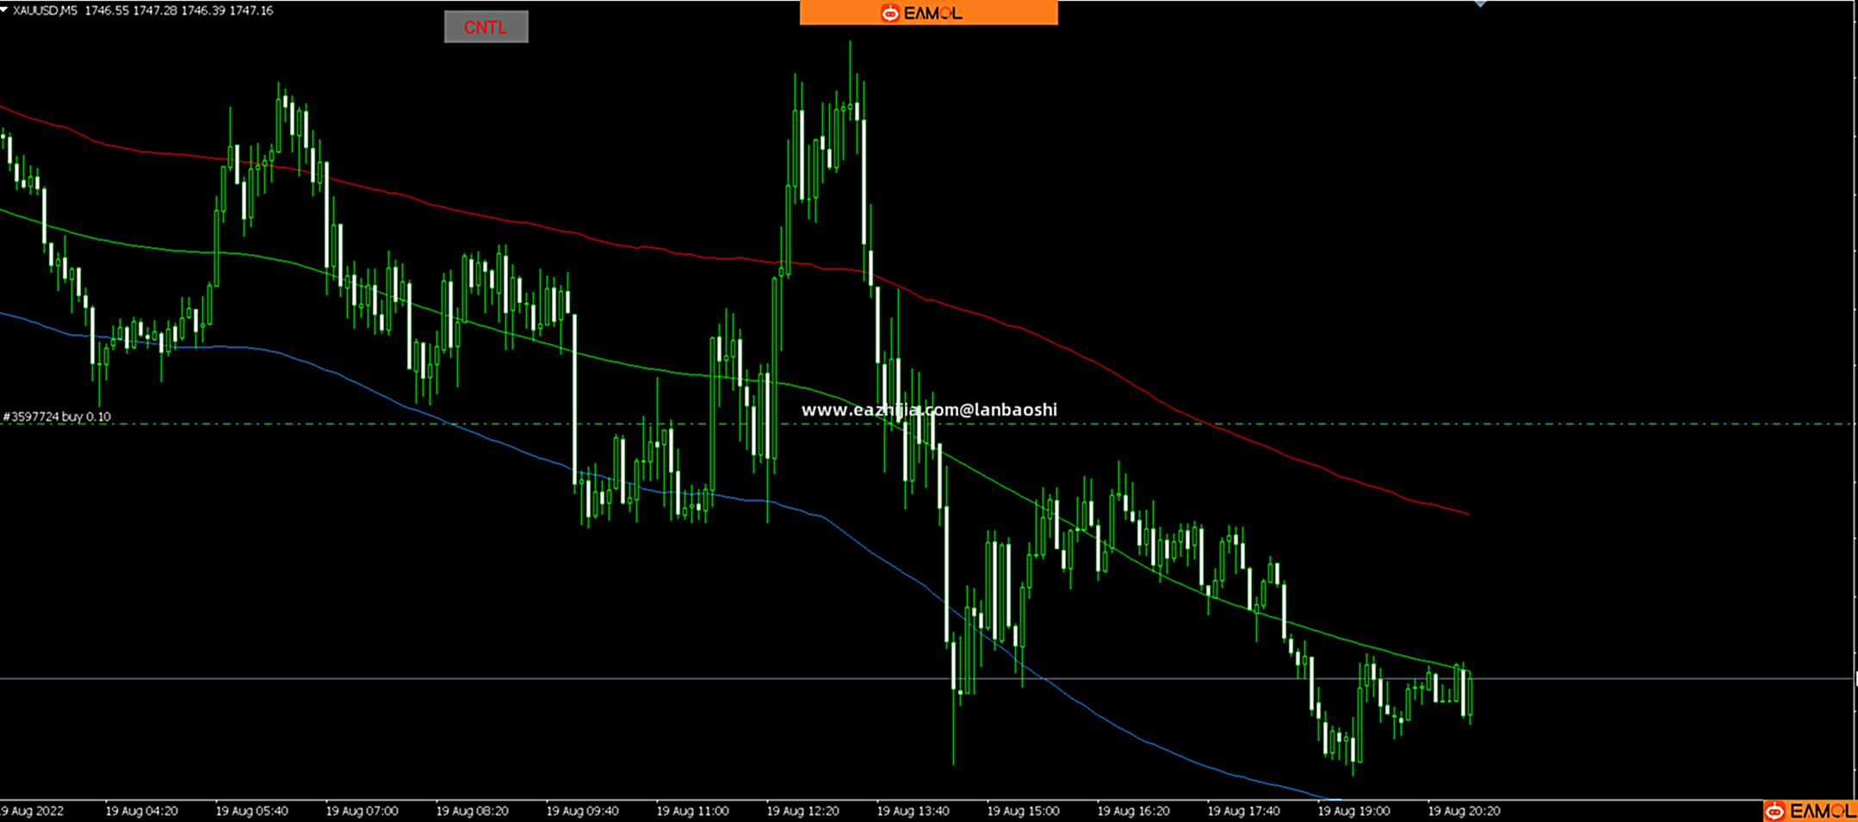Click the XAUUSD,M5 symbol title text

coord(45,10)
